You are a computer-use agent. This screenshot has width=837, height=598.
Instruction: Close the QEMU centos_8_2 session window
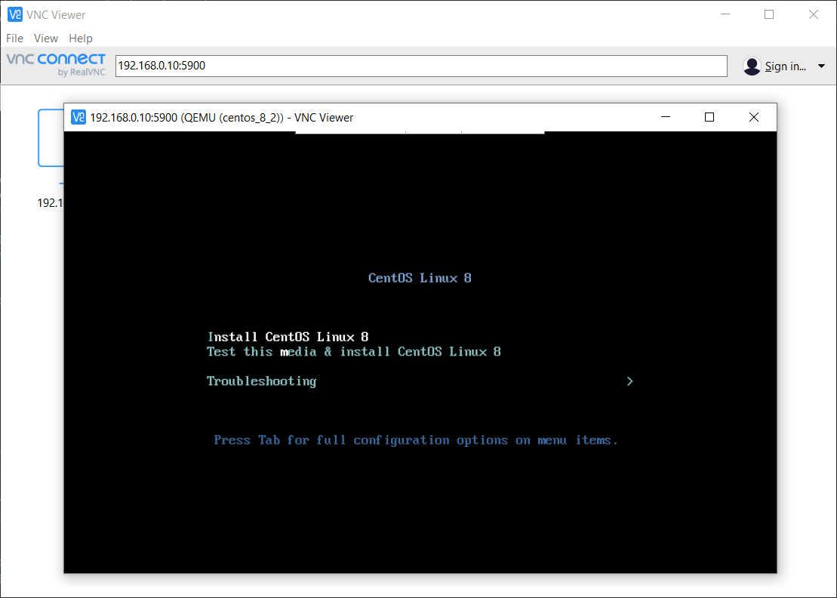tap(754, 117)
